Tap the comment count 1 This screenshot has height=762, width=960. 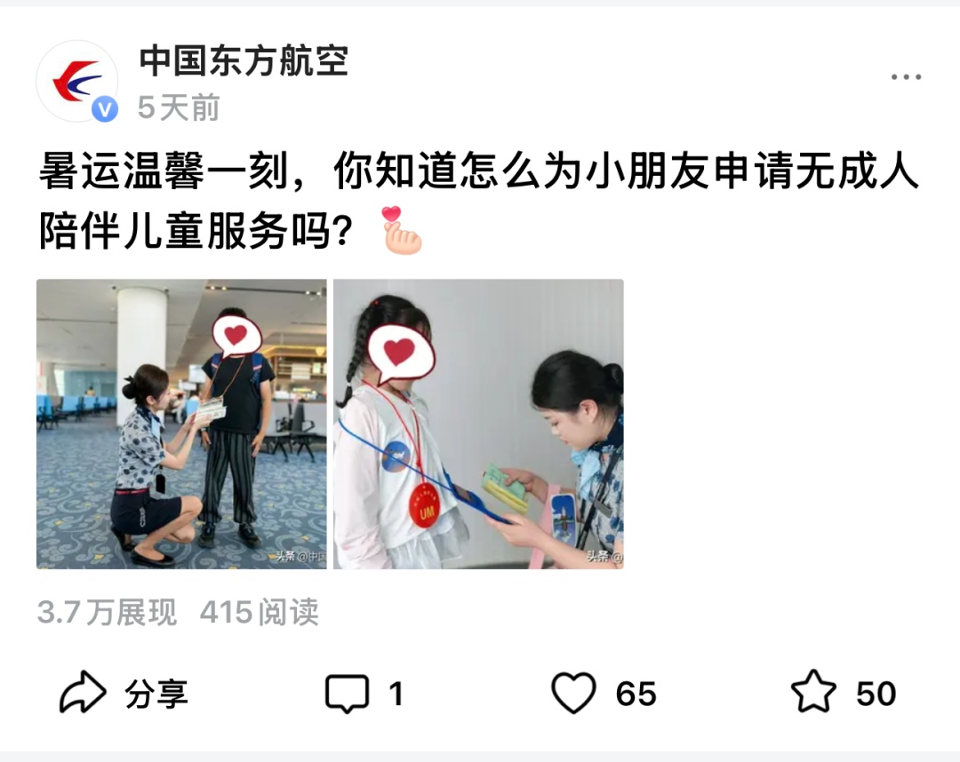(x=396, y=695)
